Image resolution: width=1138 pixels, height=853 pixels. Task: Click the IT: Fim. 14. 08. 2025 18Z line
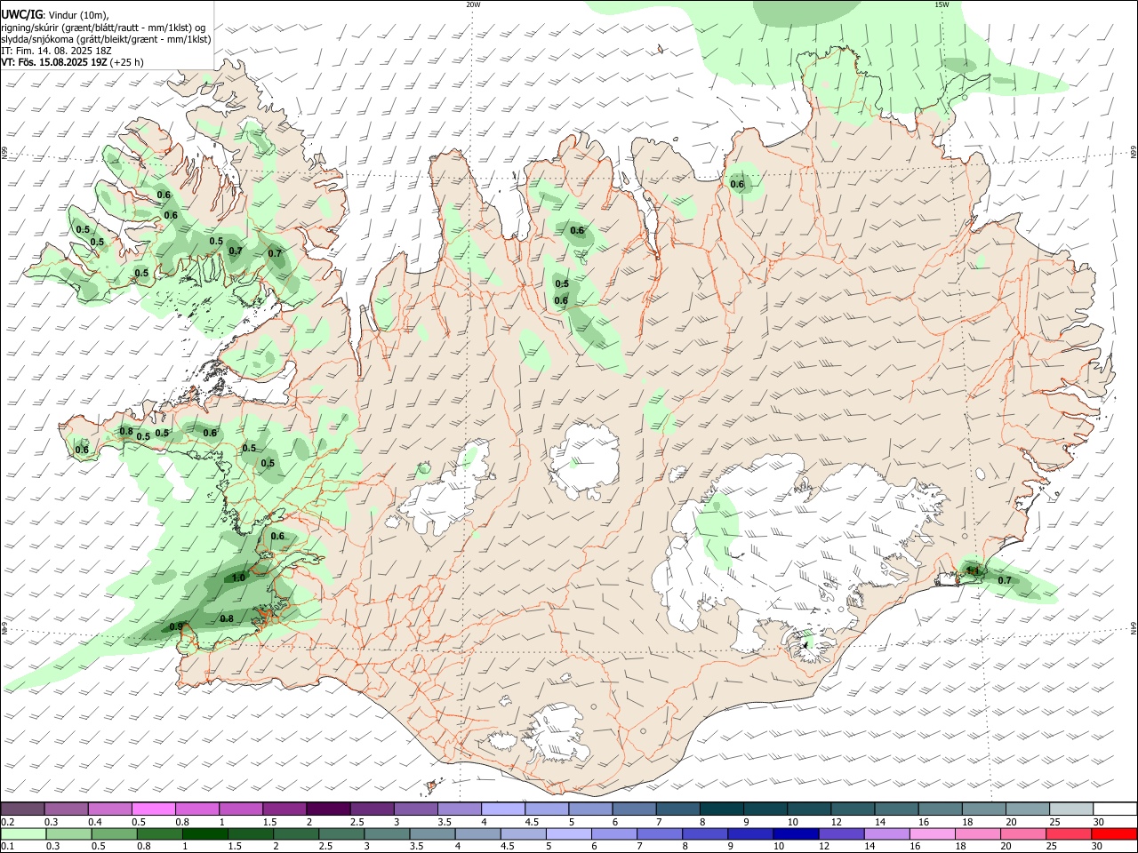56,51
